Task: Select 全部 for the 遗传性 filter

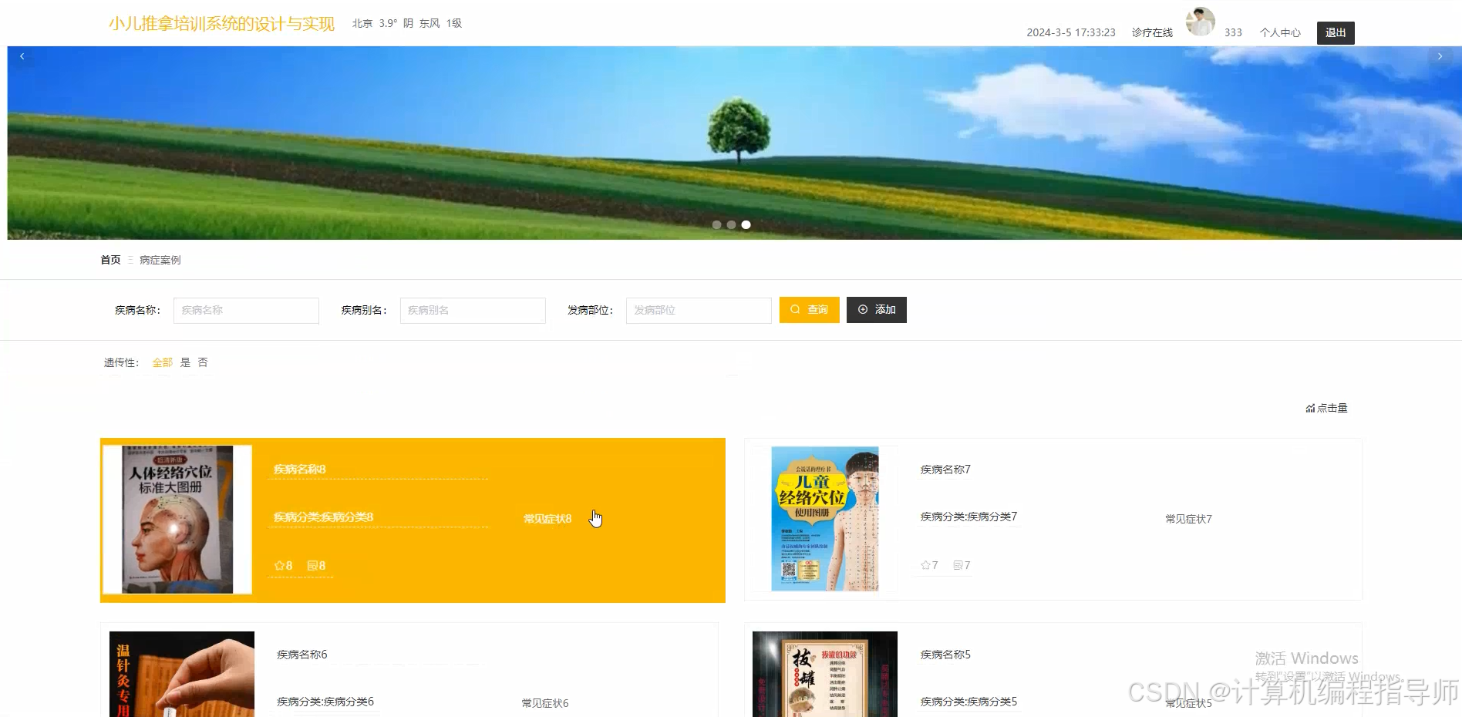Action: pyautogui.click(x=162, y=362)
